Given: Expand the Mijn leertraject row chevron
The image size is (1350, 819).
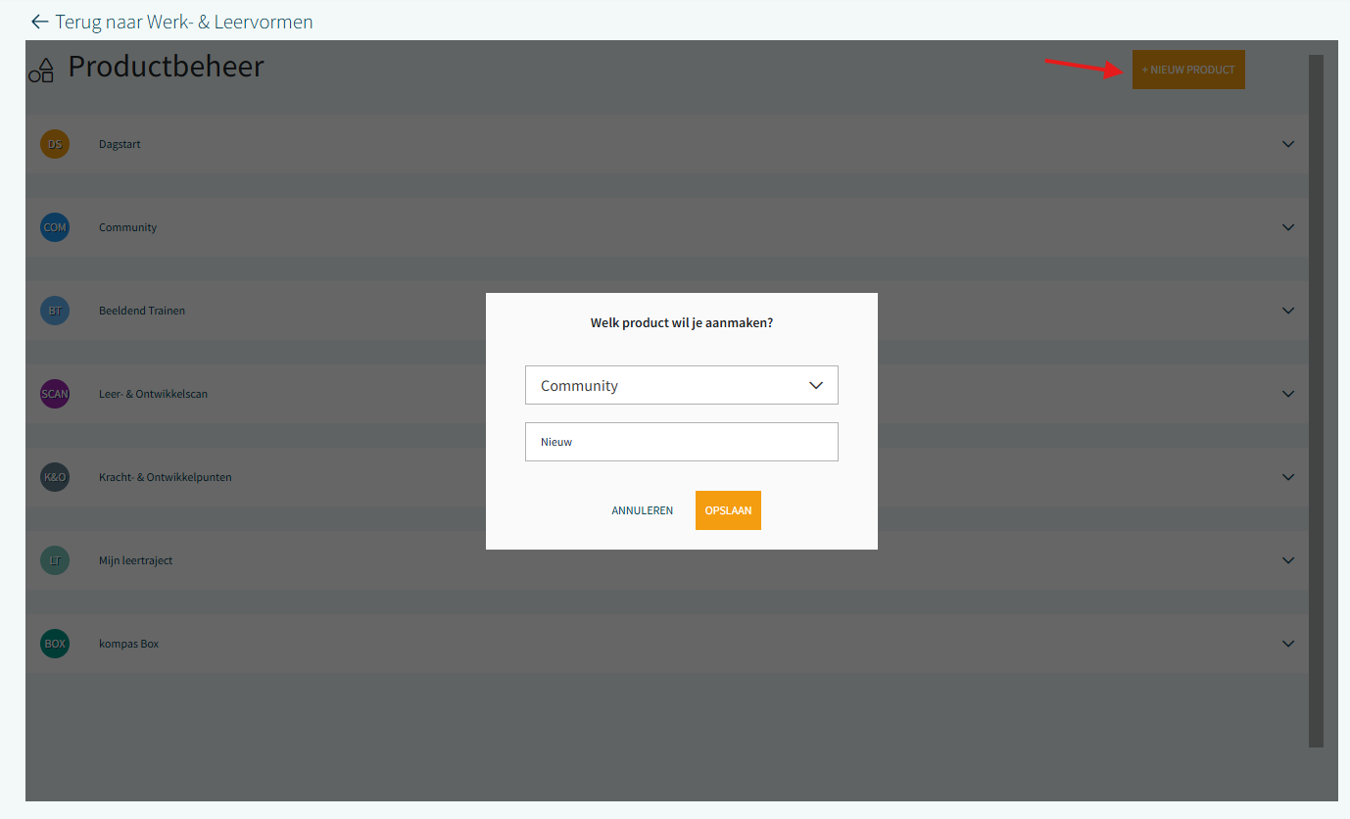Looking at the screenshot, I should (x=1288, y=560).
